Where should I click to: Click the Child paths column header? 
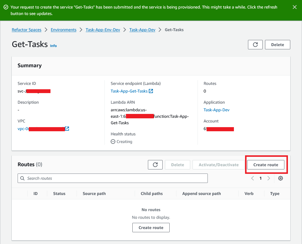[x=152, y=193]
